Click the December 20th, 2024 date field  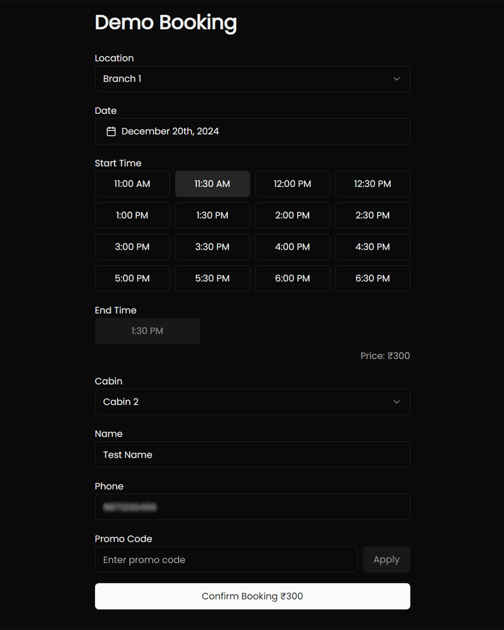click(x=252, y=131)
